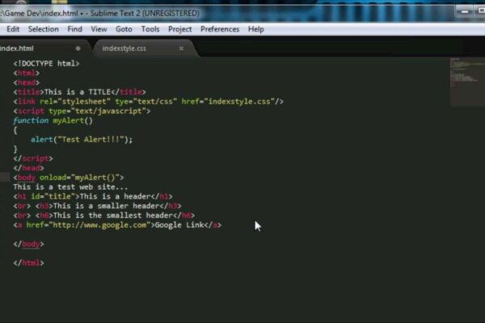This screenshot has width=485, height=323.
Task: Click the h1 'This is a header' line
Action: 93,196
